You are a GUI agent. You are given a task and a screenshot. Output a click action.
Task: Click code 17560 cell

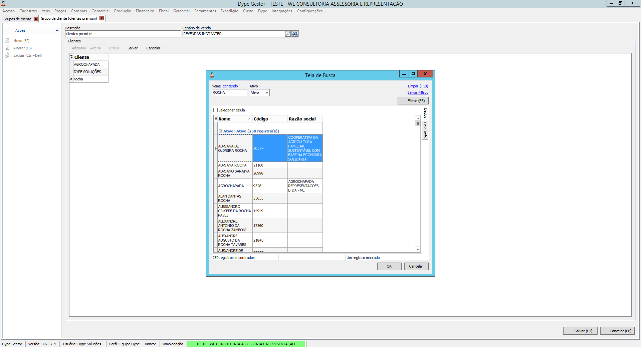pyautogui.click(x=270, y=226)
